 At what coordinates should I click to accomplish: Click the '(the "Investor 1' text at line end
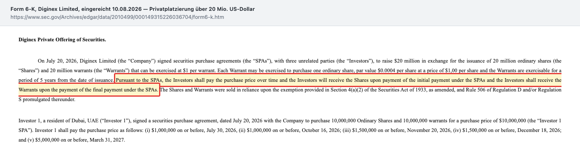click(x=543, y=120)
